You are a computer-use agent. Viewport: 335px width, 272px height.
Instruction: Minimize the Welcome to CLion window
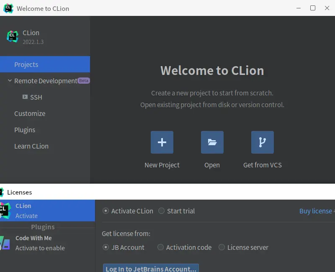tap(299, 8)
